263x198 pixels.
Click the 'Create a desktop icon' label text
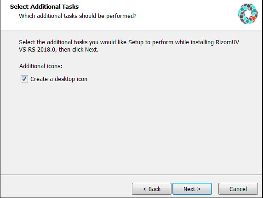point(59,79)
